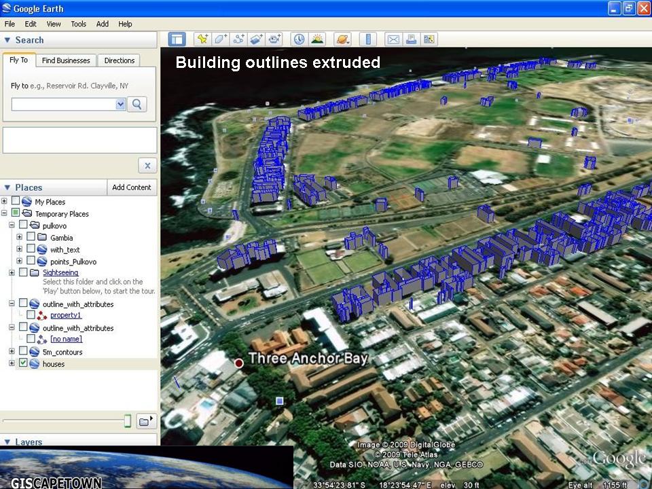The height and width of the screenshot is (489, 652).
Task: Open the [no name] link
Action: (x=66, y=340)
